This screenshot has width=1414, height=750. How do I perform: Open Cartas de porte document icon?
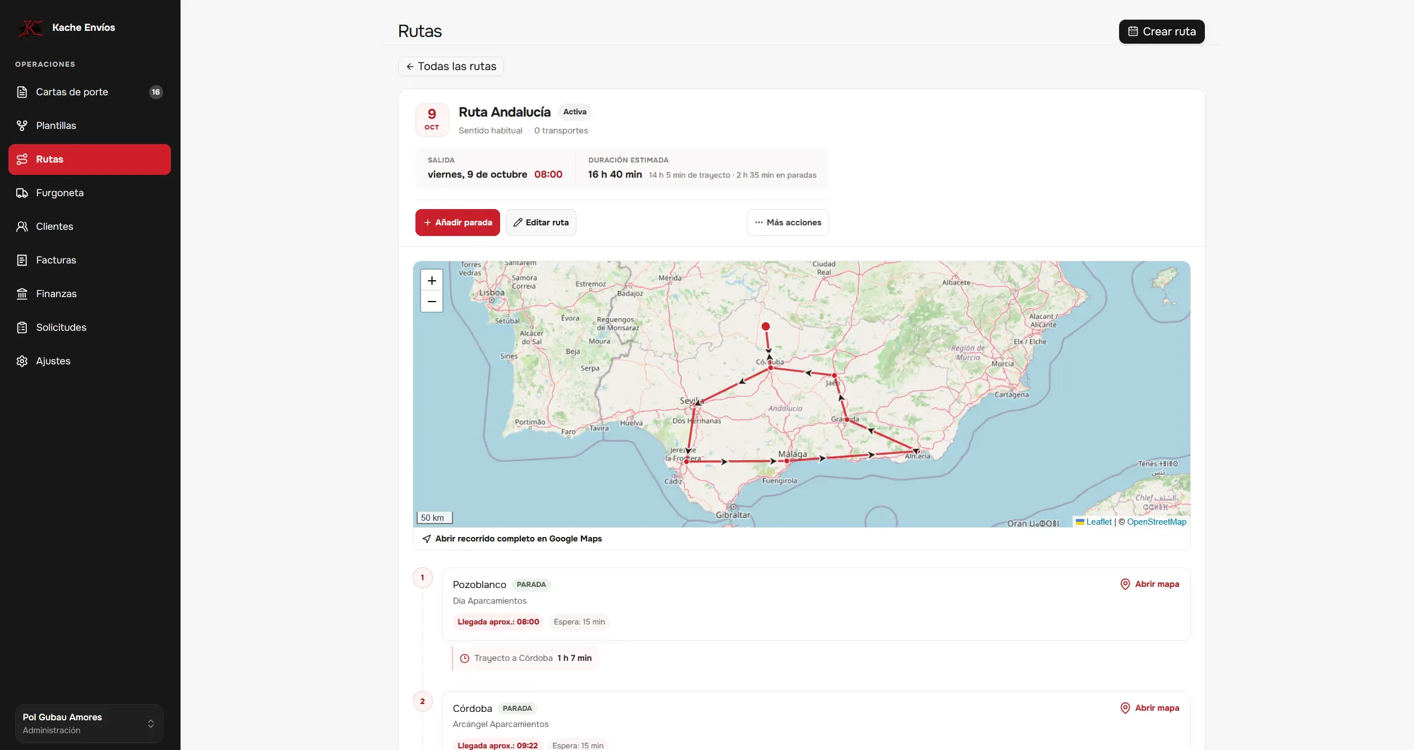click(x=22, y=92)
